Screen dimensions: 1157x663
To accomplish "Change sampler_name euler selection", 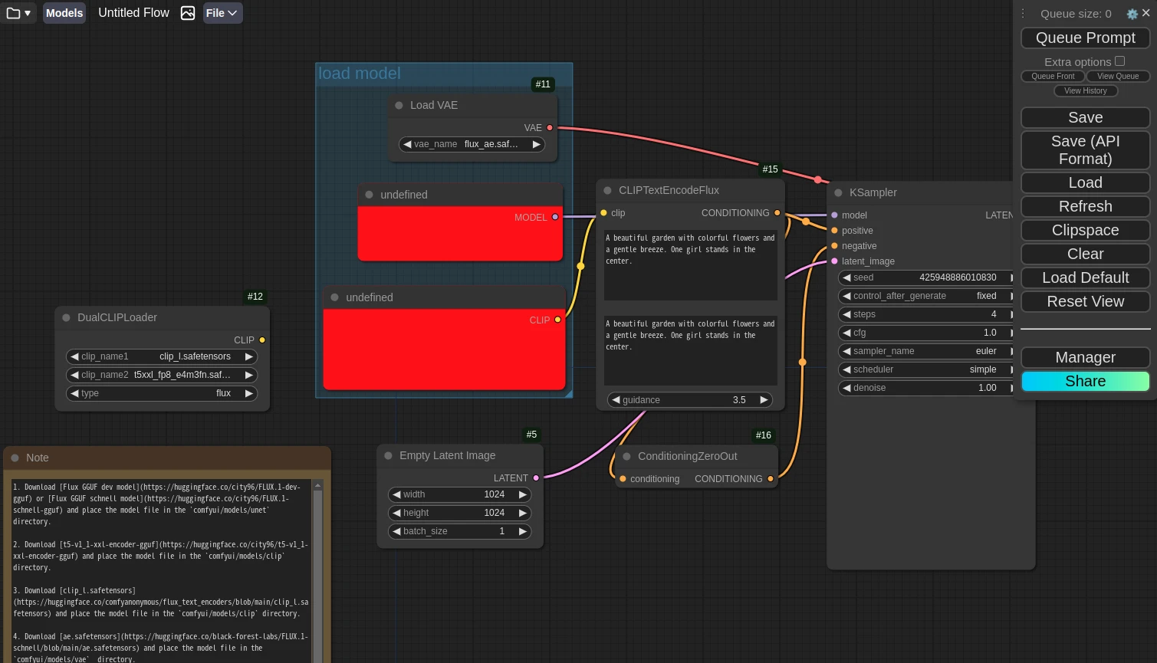I will tap(925, 351).
